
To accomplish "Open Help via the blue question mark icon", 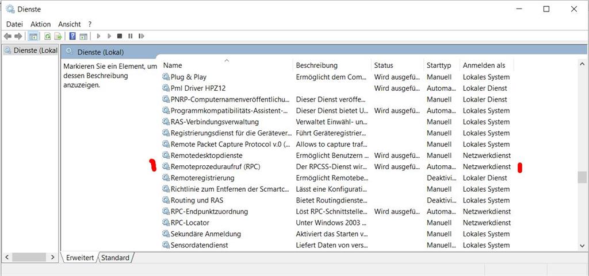I will click(72, 36).
